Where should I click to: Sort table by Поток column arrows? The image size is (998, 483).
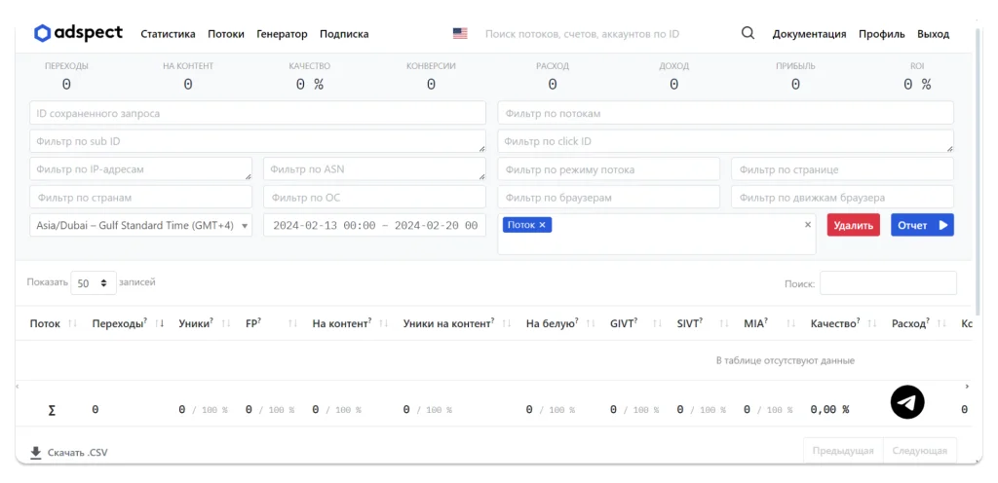(x=72, y=324)
